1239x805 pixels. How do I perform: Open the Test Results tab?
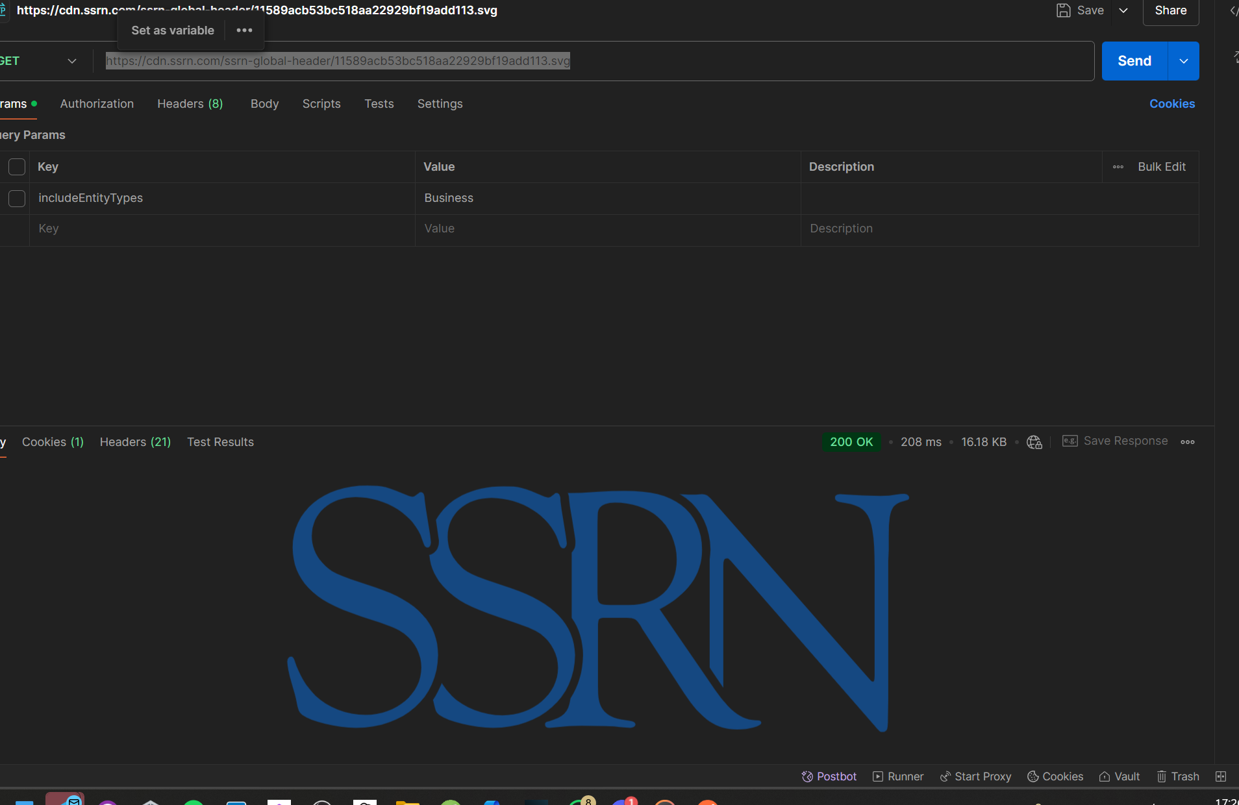[x=220, y=442]
